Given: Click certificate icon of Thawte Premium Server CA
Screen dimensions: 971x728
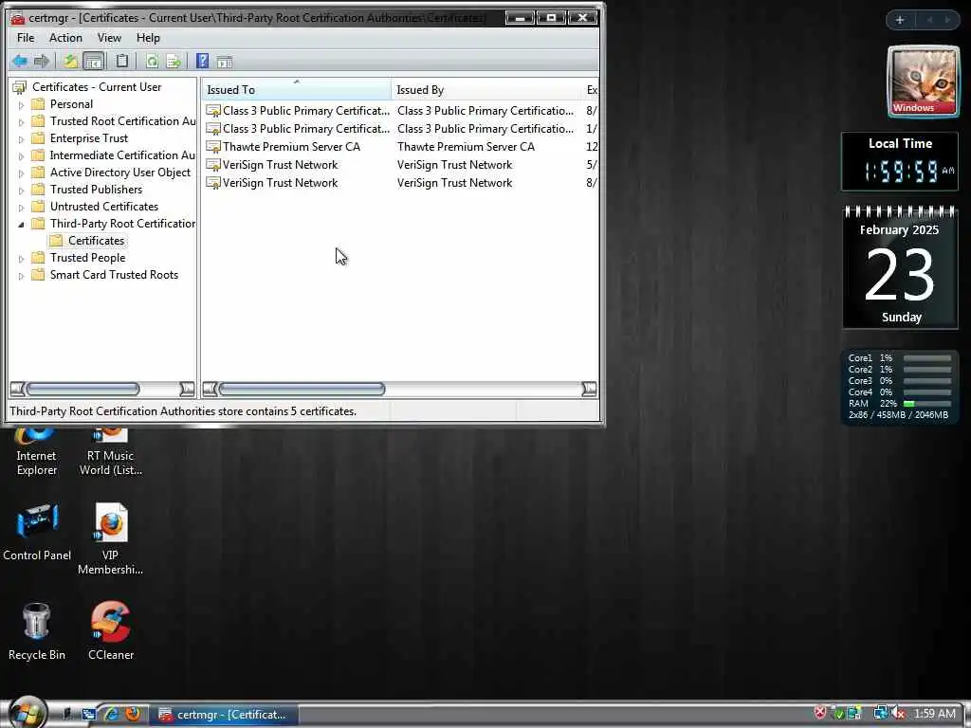Looking at the screenshot, I should tap(213, 147).
